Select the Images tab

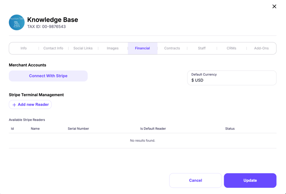pos(113,48)
